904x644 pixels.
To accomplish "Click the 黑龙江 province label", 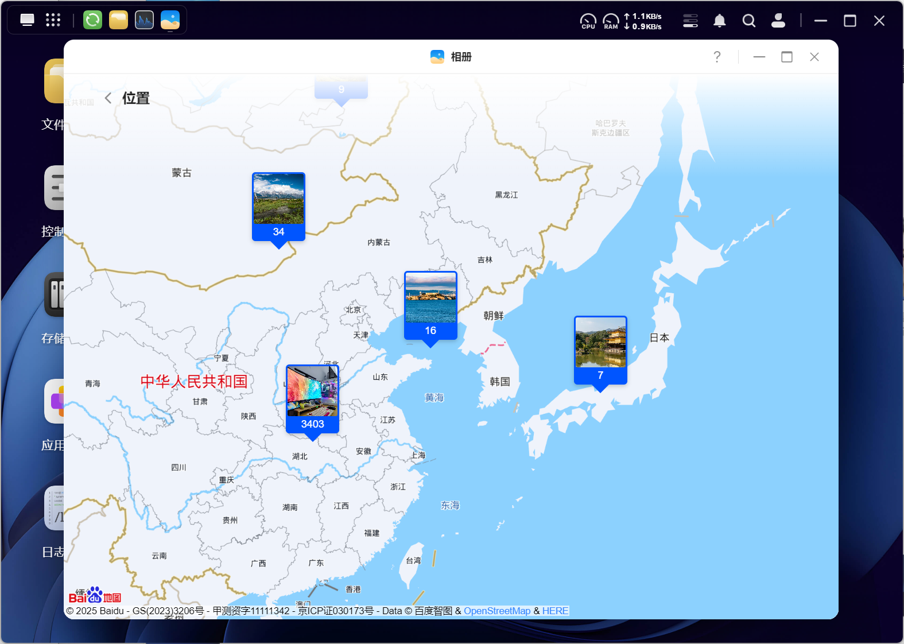I will [x=506, y=195].
